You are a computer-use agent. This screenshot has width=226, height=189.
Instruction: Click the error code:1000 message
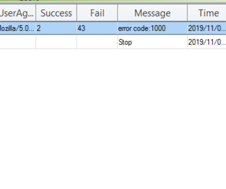coord(142,28)
